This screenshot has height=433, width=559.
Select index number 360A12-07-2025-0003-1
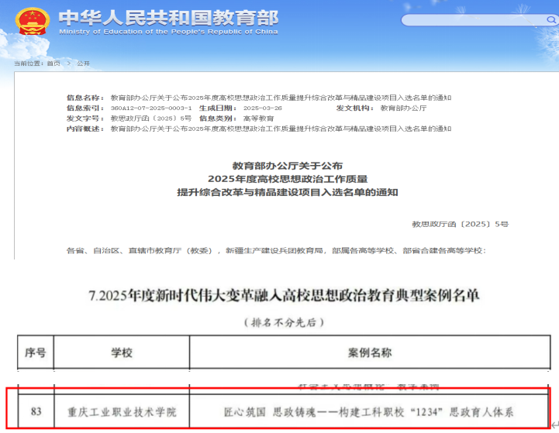[151, 108]
